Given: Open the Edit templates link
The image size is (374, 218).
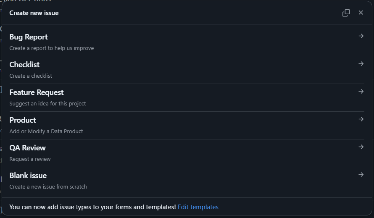Looking at the screenshot, I should (x=198, y=207).
